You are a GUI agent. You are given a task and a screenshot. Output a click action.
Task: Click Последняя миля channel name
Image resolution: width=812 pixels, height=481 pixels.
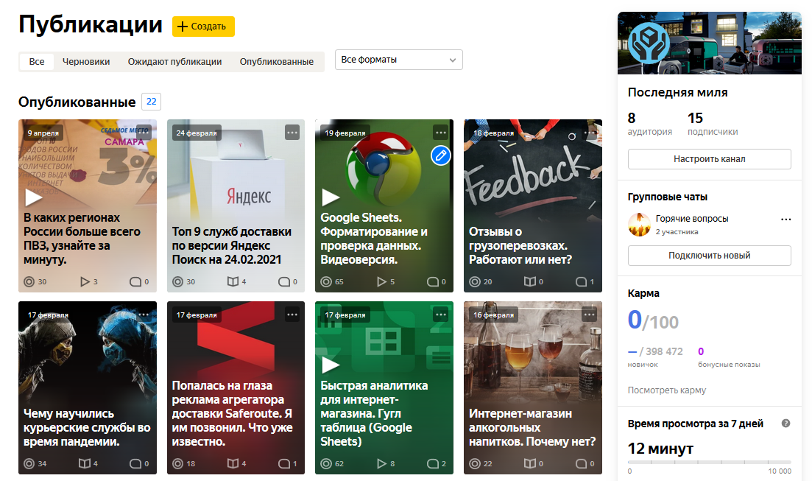[x=677, y=92]
